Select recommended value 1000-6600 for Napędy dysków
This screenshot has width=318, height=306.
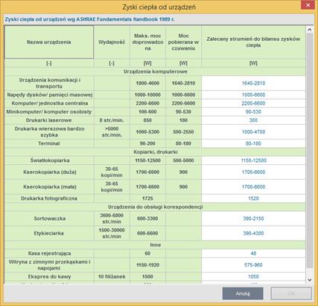[x=253, y=95]
